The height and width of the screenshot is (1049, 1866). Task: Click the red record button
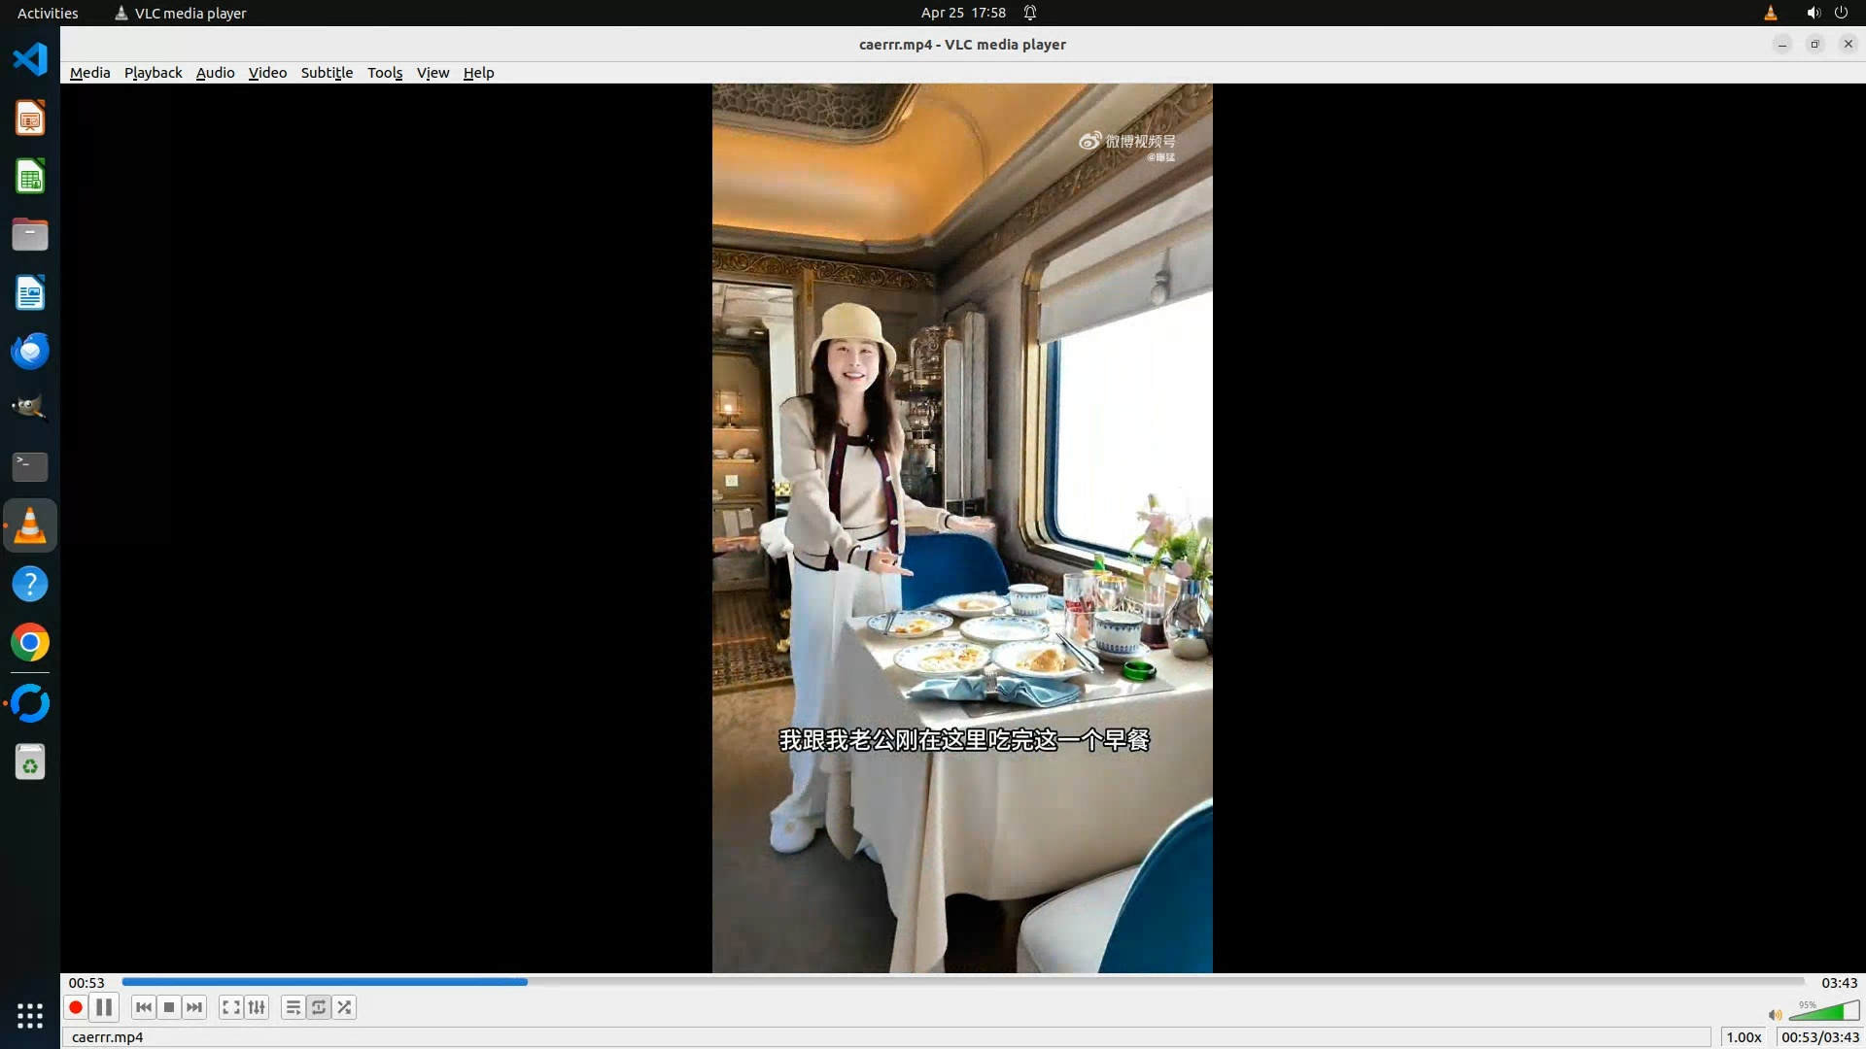coord(76,1007)
